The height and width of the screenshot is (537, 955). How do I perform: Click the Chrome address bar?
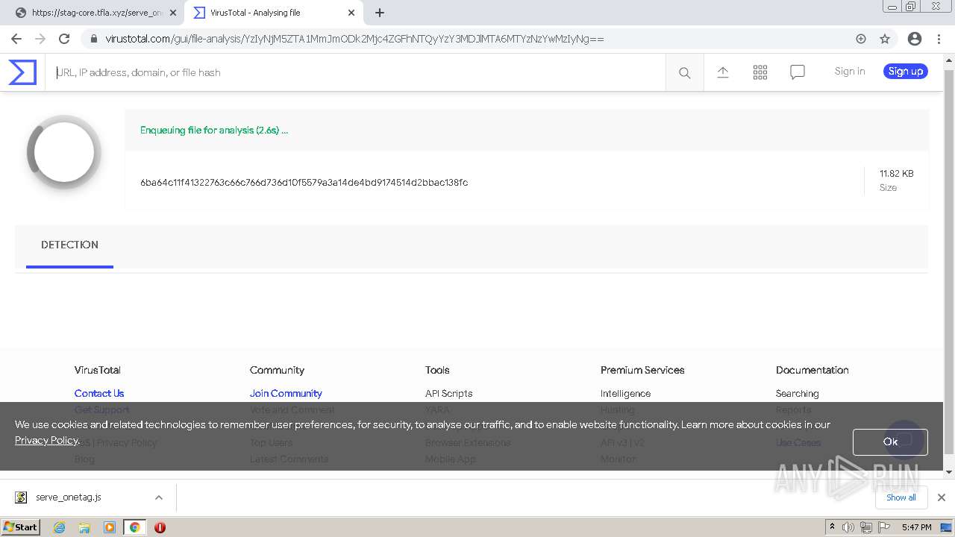pos(470,39)
